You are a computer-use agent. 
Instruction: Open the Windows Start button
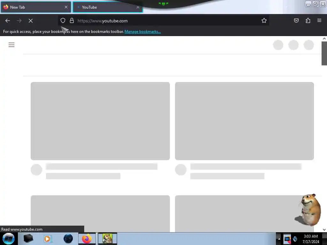point(9,239)
